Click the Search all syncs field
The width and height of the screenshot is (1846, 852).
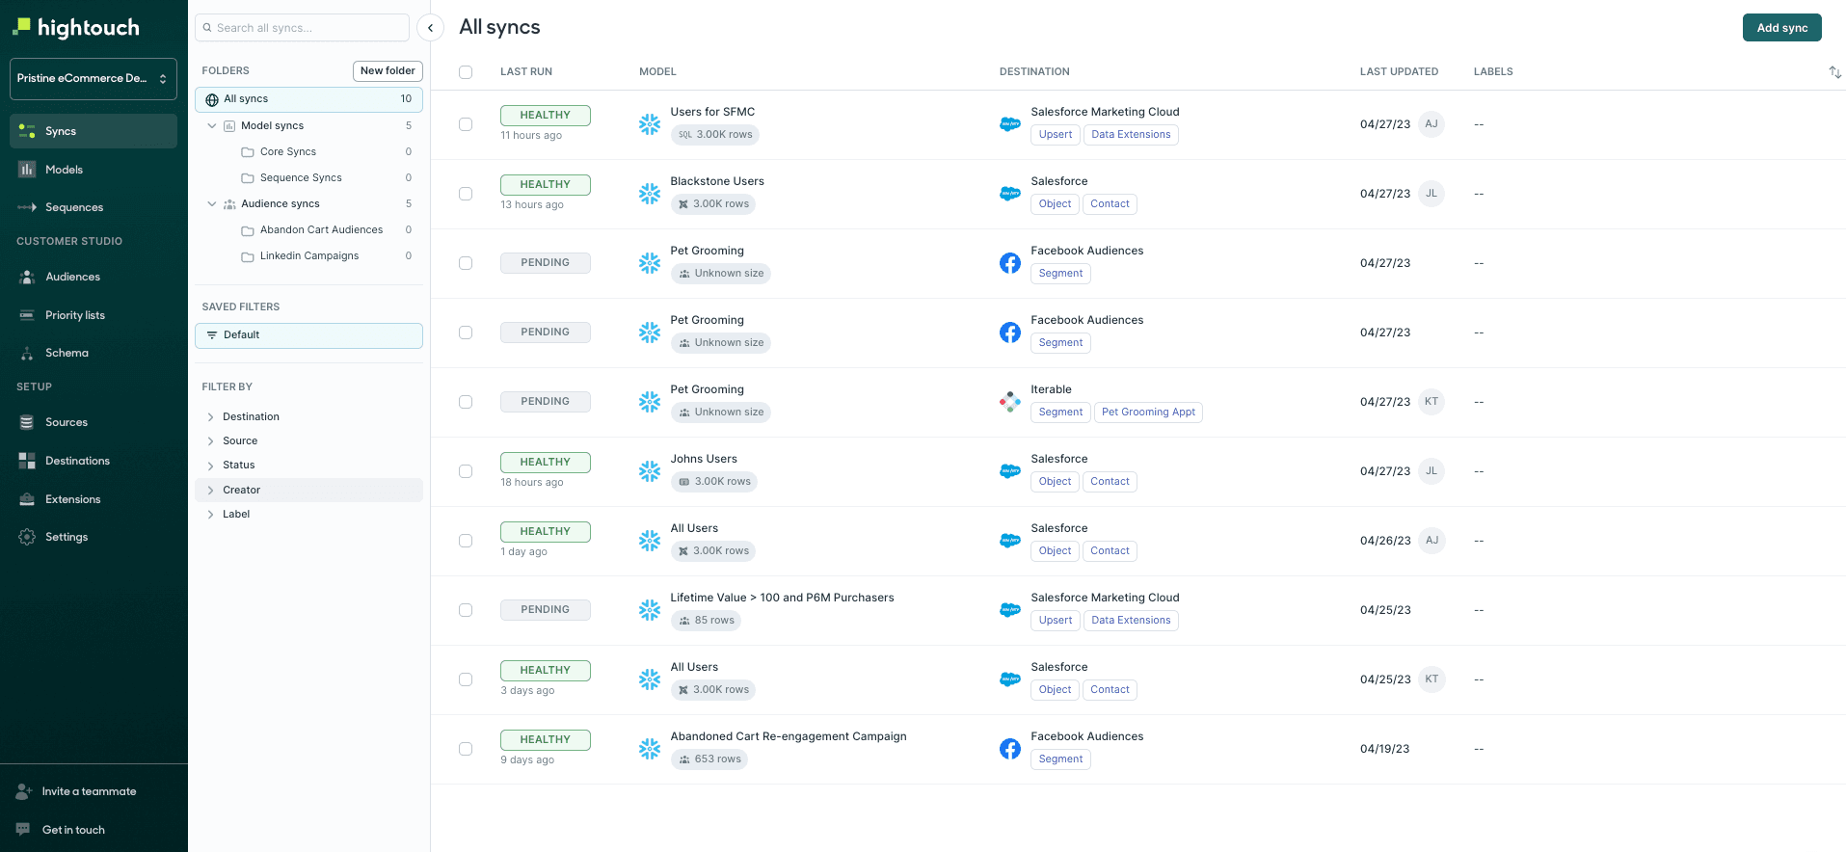point(304,28)
